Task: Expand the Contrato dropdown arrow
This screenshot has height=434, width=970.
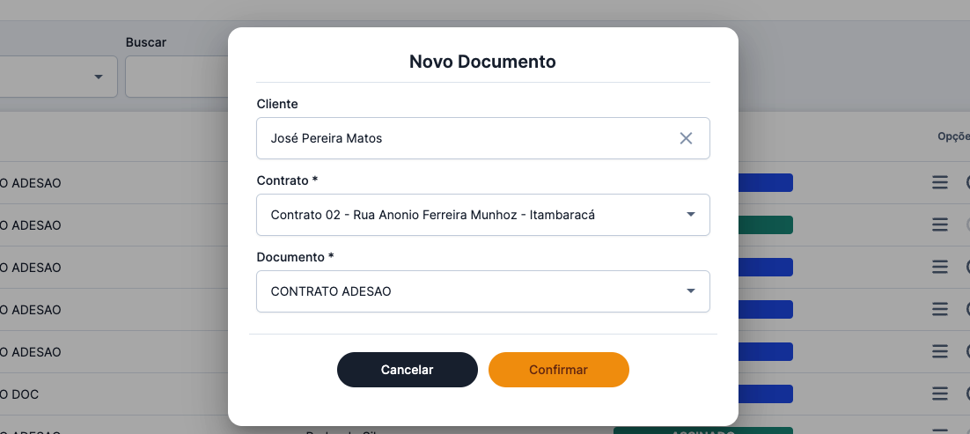Action: (x=690, y=215)
